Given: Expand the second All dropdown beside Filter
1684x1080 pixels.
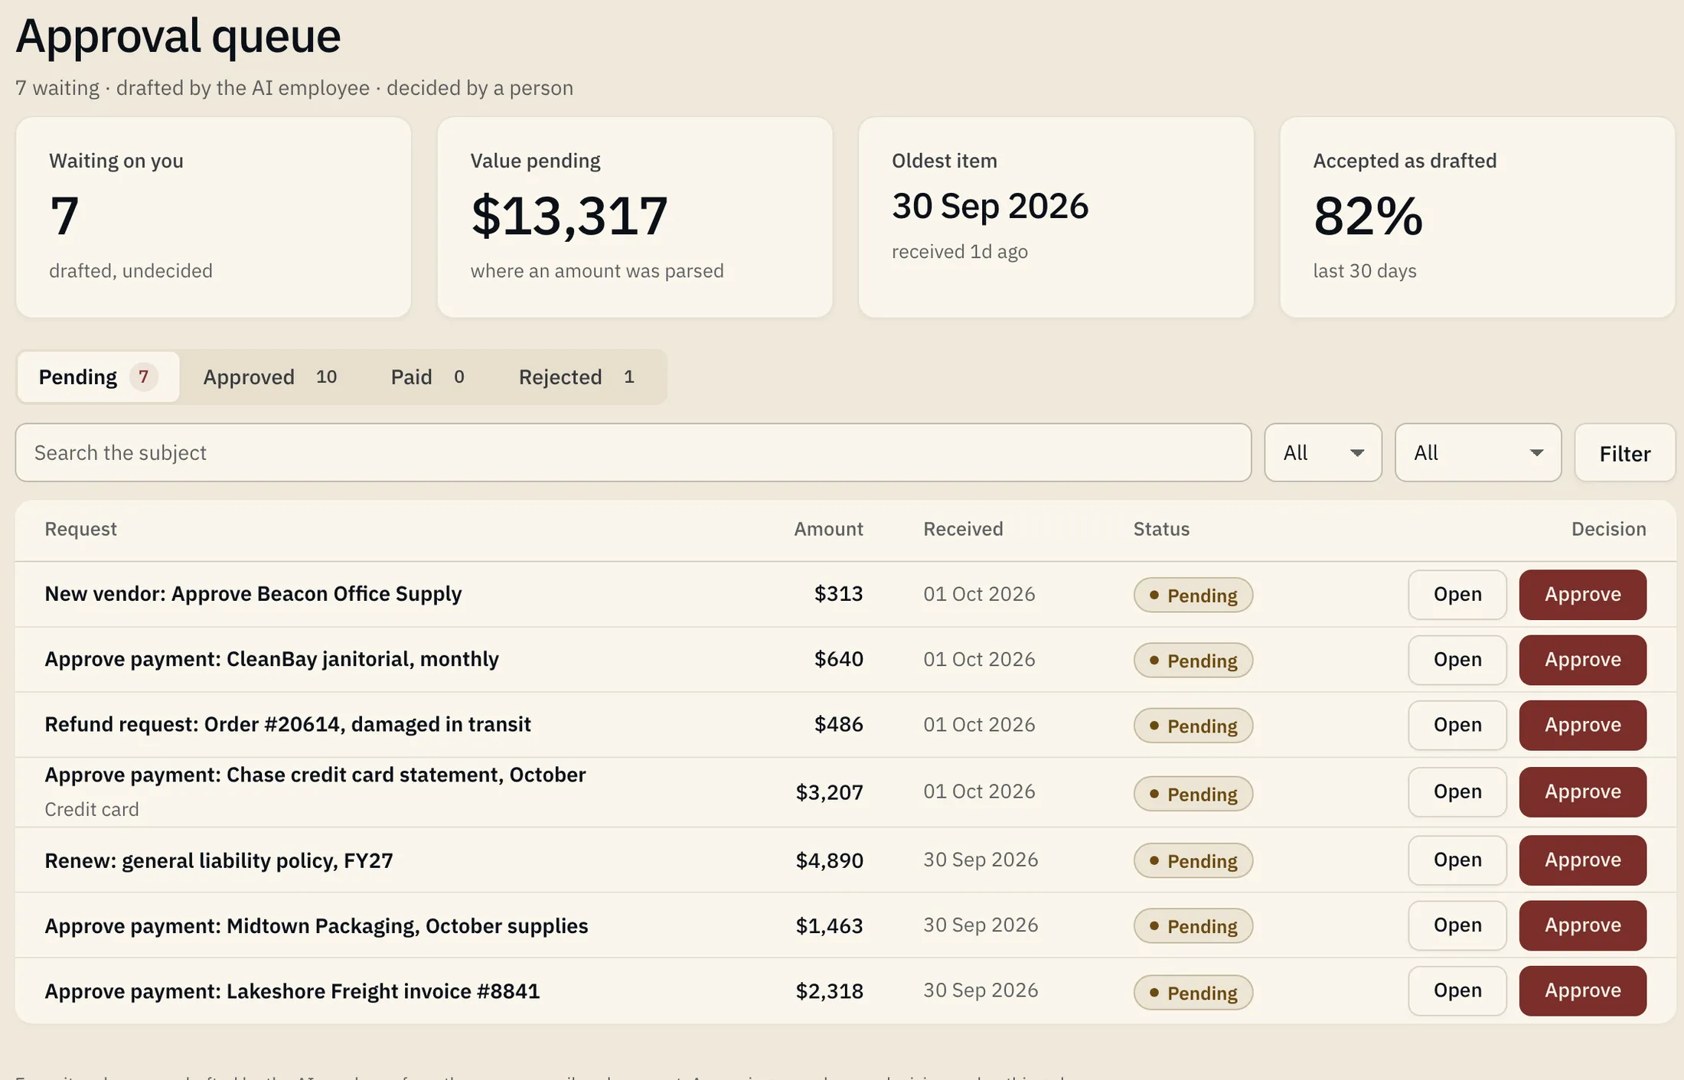Looking at the screenshot, I should 1477,452.
